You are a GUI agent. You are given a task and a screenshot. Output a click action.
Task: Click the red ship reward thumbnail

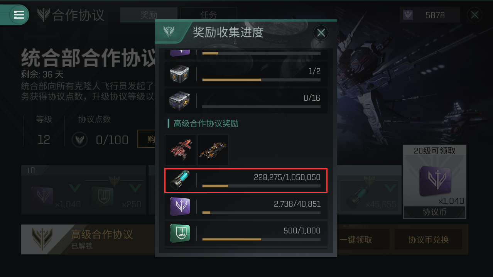click(181, 150)
